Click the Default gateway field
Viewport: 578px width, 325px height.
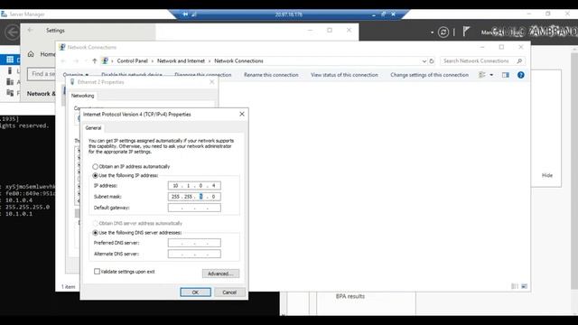[x=194, y=208]
